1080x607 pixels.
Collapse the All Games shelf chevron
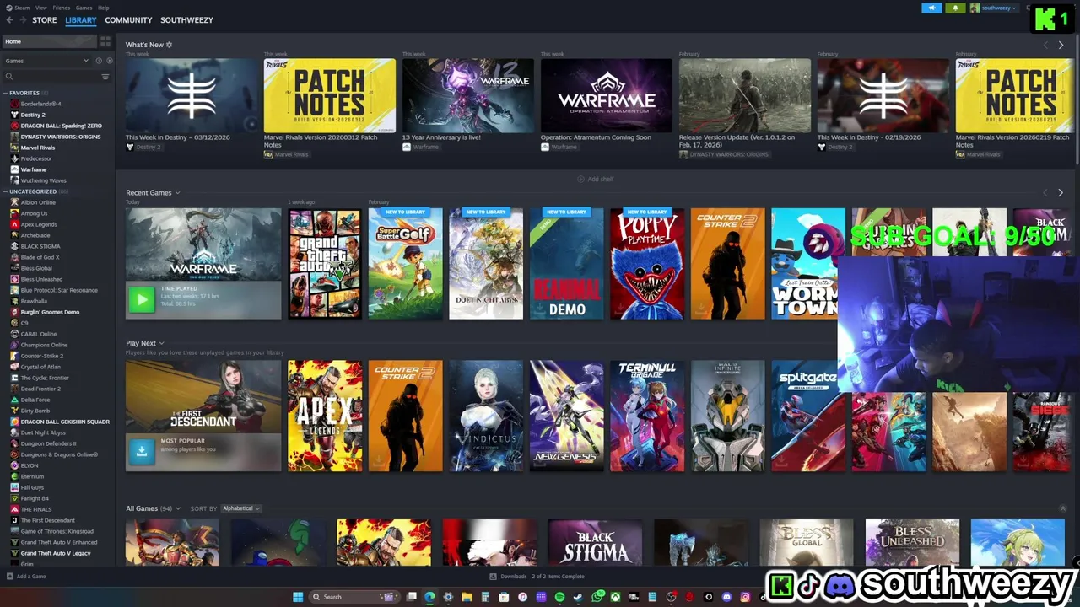tap(1062, 508)
